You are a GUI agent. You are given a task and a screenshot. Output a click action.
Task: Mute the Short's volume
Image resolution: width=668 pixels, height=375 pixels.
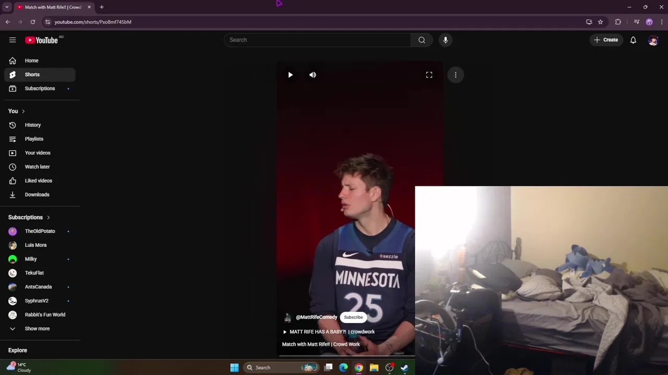tap(313, 75)
